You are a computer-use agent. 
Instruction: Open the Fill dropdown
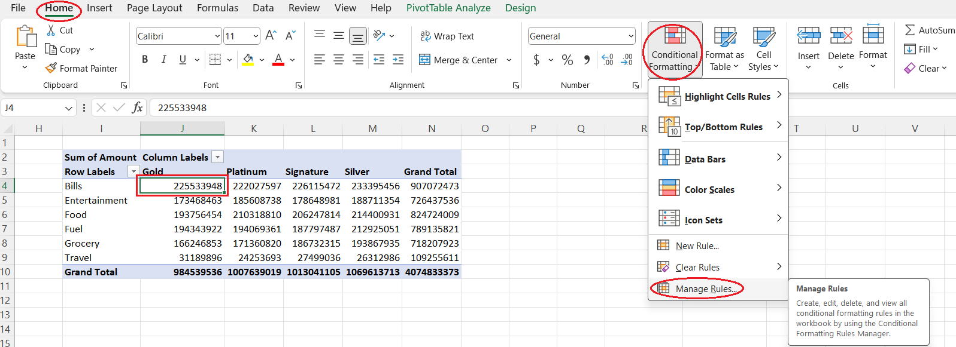coord(921,49)
